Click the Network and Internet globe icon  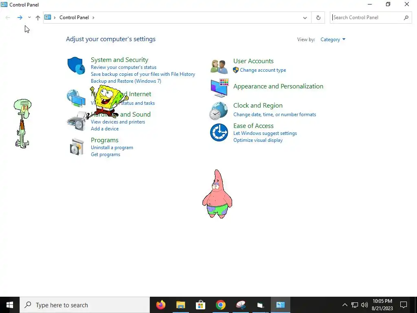(x=76, y=98)
